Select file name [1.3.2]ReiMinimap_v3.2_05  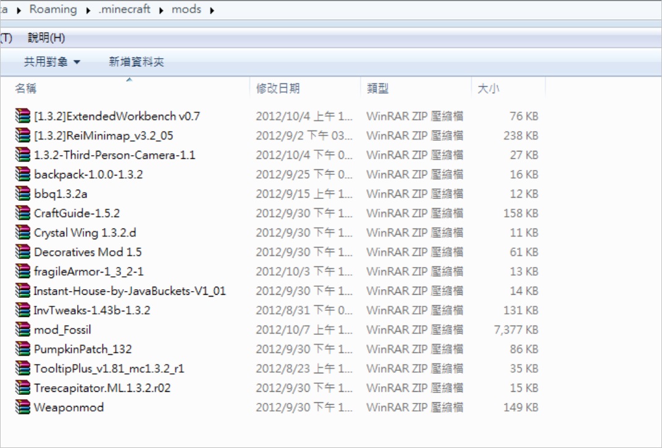point(104,136)
